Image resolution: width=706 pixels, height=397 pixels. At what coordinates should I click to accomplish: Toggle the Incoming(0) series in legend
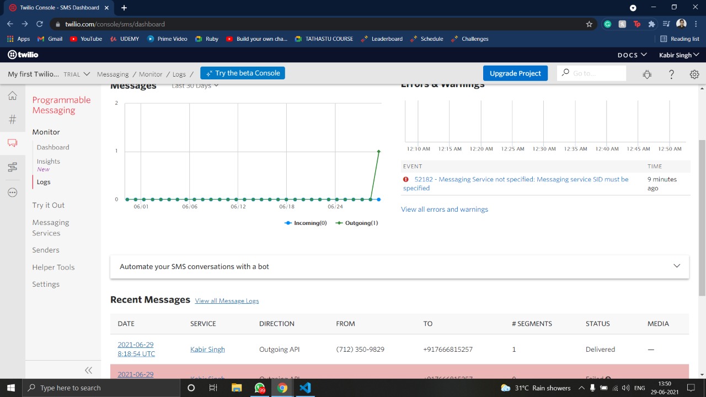(x=306, y=223)
